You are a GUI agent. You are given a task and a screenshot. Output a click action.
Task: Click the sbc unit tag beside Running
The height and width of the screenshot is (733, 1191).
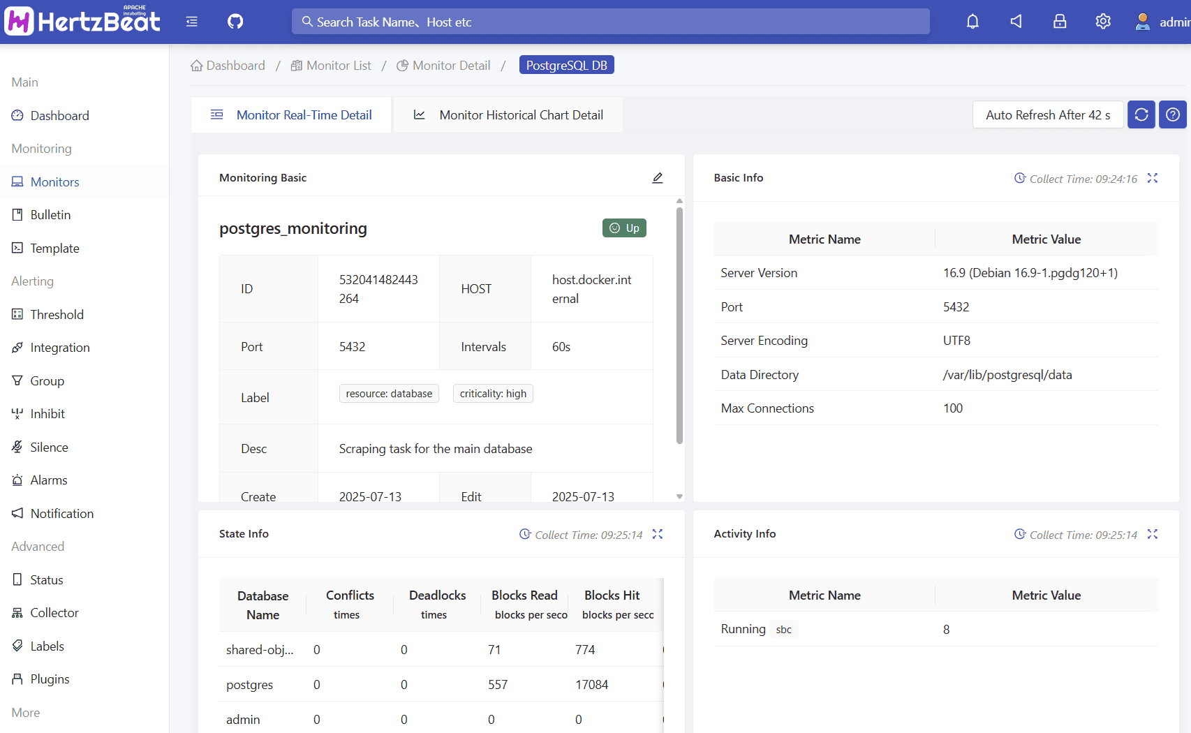click(x=783, y=630)
